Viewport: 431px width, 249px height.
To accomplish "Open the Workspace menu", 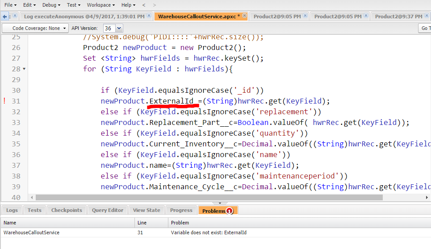I will (x=100, y=5).
